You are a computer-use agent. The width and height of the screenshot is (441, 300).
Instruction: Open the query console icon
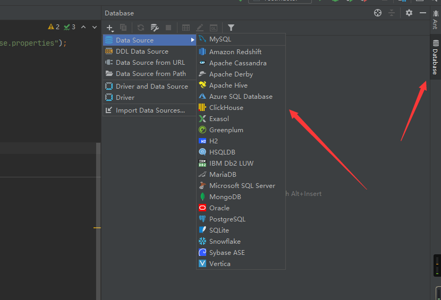click(214, 28)
